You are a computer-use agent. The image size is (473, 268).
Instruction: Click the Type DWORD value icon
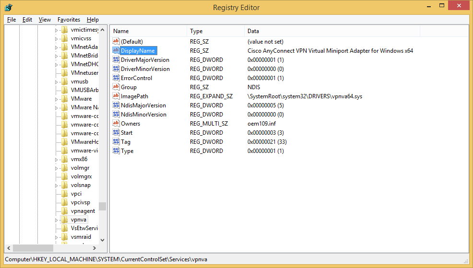(116, 151)
